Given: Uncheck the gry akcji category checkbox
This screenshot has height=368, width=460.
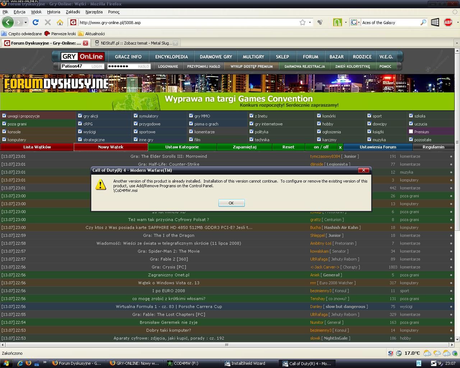Looking at the screenshot, I should click(x=80, y=116).
